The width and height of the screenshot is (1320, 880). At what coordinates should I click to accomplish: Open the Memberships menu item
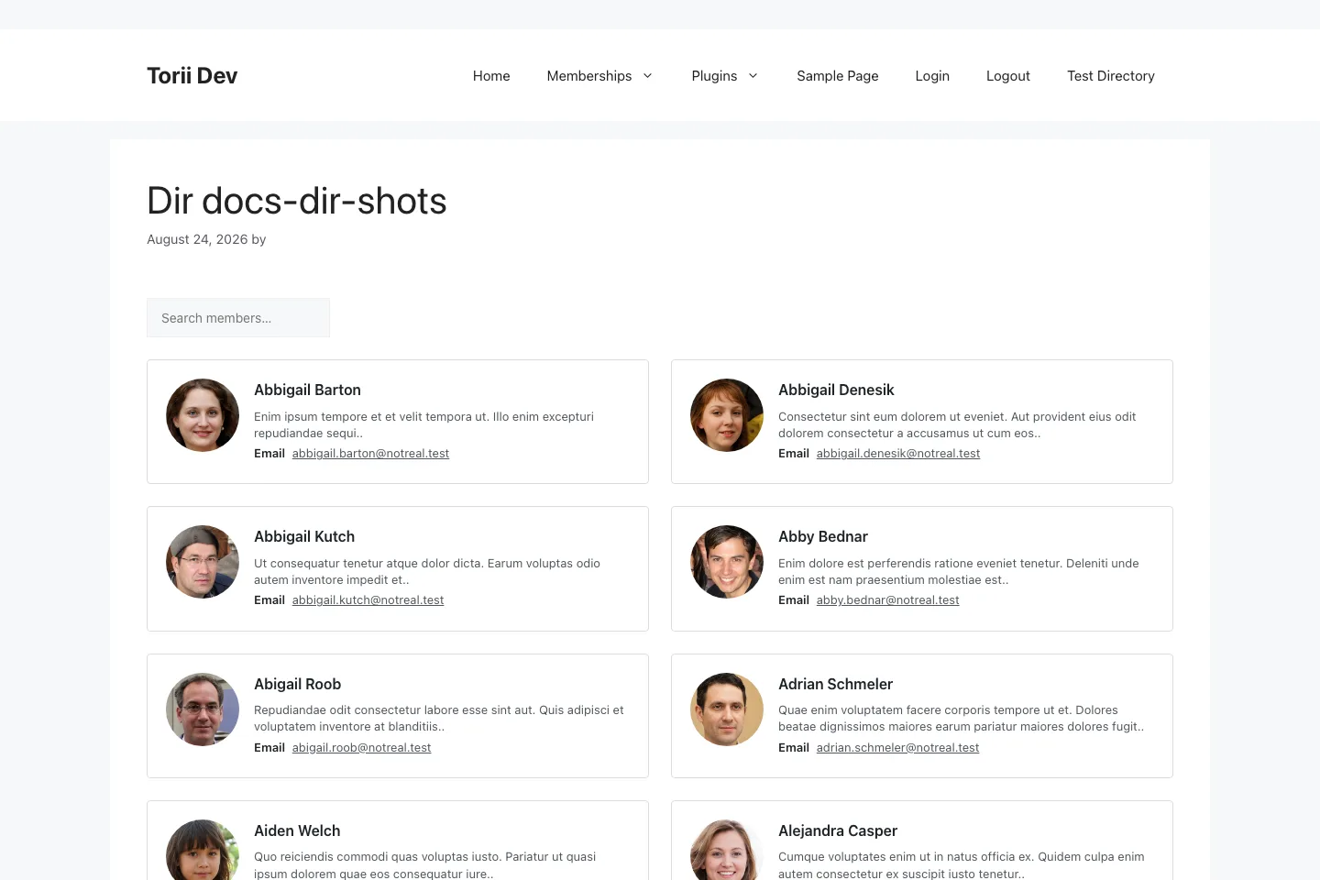[589, 76]
